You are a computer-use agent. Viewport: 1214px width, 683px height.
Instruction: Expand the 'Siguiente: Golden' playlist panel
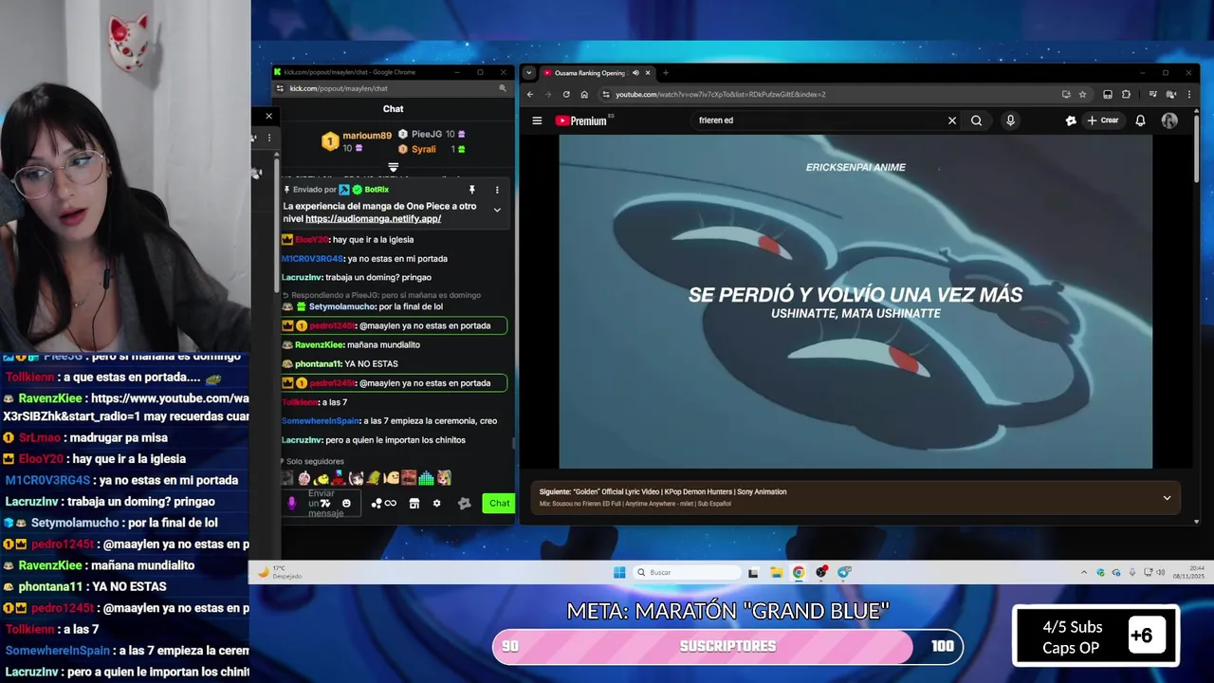click(1167, 497)
